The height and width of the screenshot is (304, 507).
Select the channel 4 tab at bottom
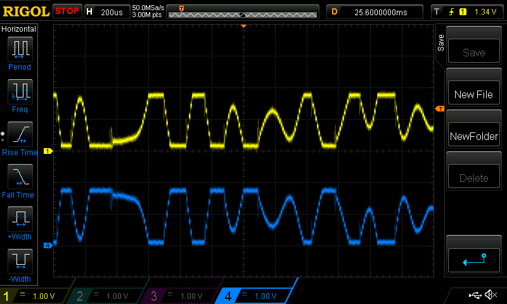tap(255, 296)
